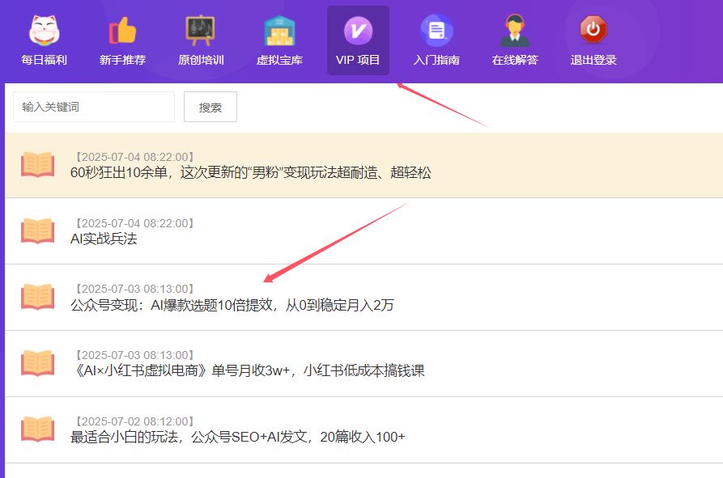Open 入门指南 menu label
This screenshot has height=478, width=723.
(436, 60)
